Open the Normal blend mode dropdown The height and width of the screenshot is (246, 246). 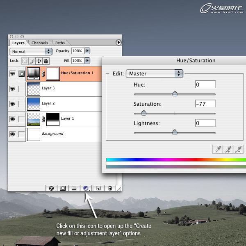[31, 52]
